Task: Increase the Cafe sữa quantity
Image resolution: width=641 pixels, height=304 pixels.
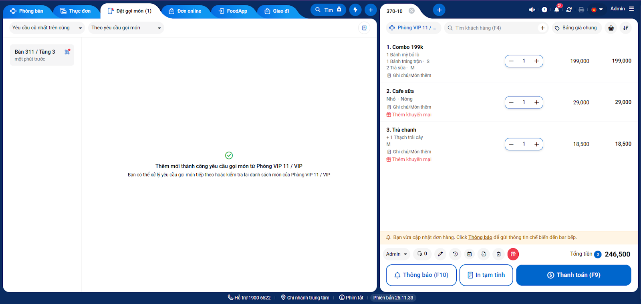Action: (536, 102)
